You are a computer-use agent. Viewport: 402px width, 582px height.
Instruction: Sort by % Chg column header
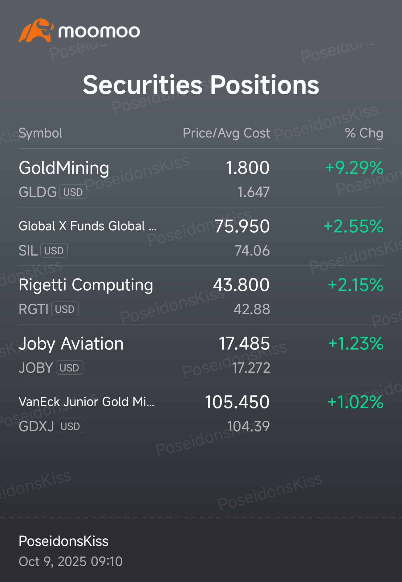point(364,133)
